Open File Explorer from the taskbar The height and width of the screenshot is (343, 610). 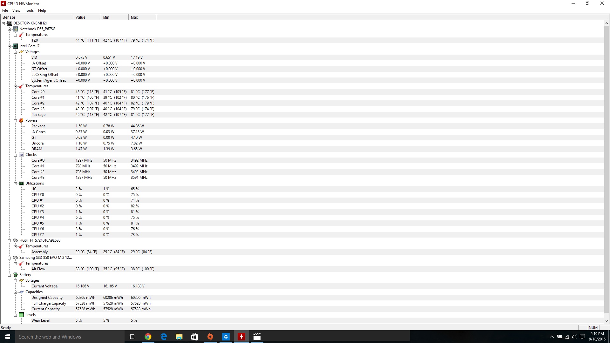click(179, 337)
